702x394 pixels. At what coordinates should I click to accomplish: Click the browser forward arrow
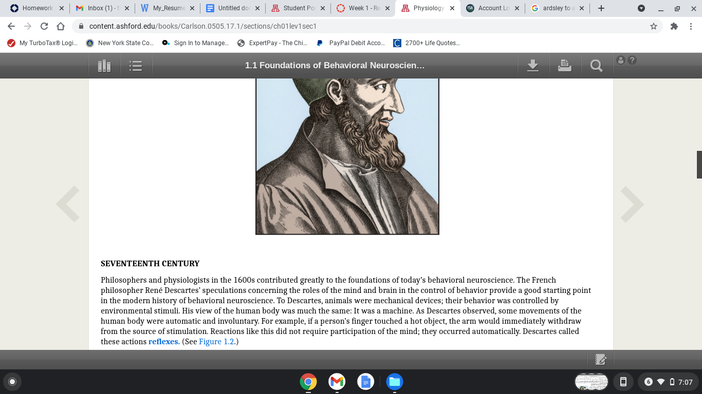[28, 26]
